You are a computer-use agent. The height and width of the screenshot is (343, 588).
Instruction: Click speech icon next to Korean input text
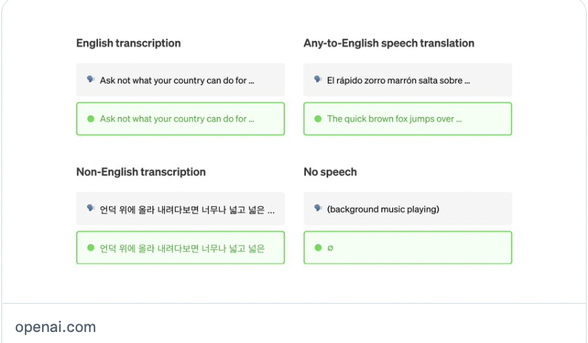[x=90, y=208]
